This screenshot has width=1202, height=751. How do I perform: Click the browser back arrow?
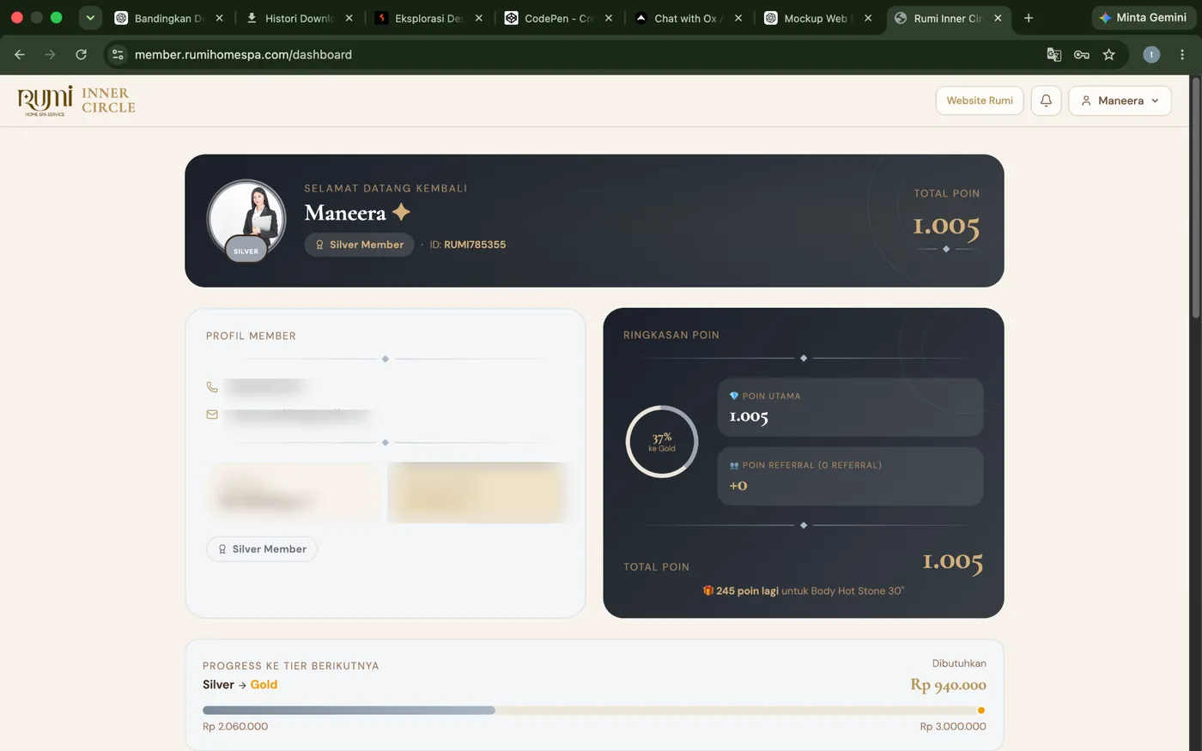click(x=20, y=54)
